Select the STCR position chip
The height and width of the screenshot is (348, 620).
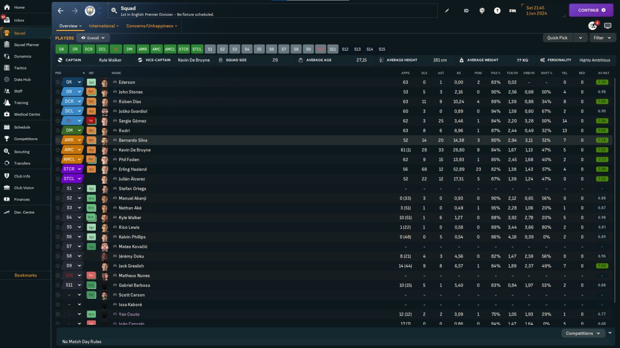(x=184, y=49)
